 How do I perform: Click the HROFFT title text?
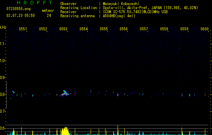(35, 3)
